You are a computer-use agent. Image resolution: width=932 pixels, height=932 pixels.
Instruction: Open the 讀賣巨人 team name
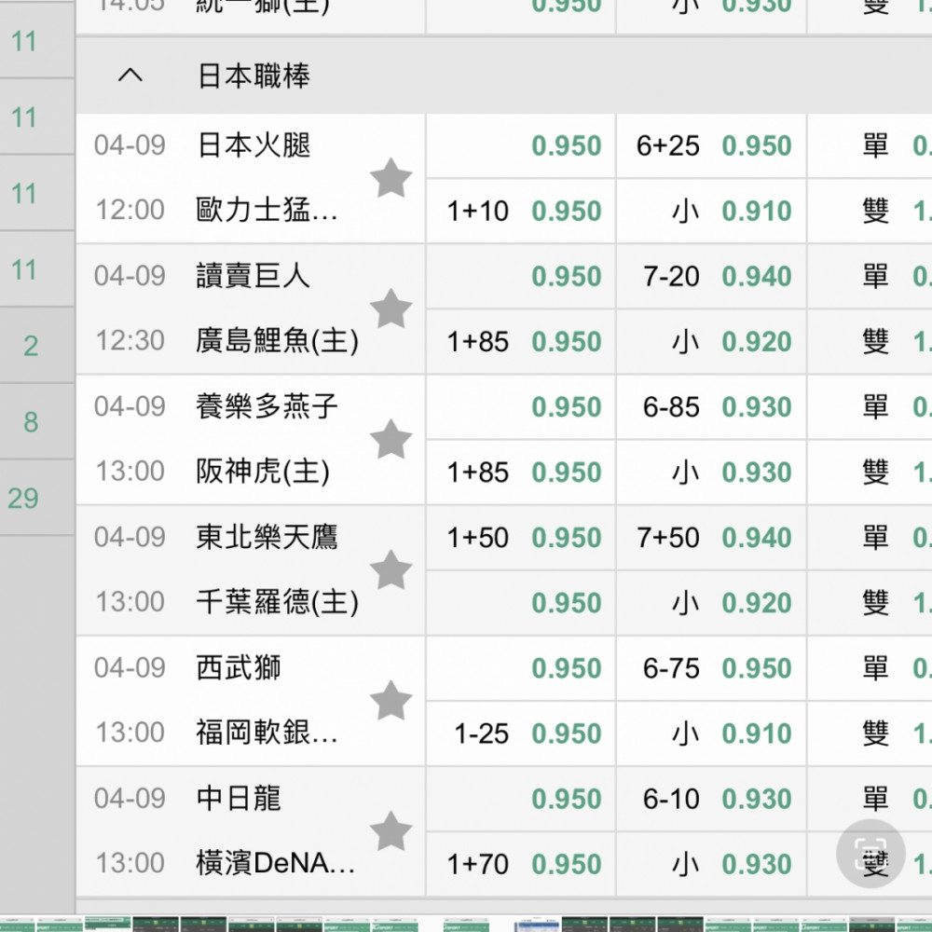[254, 276]
